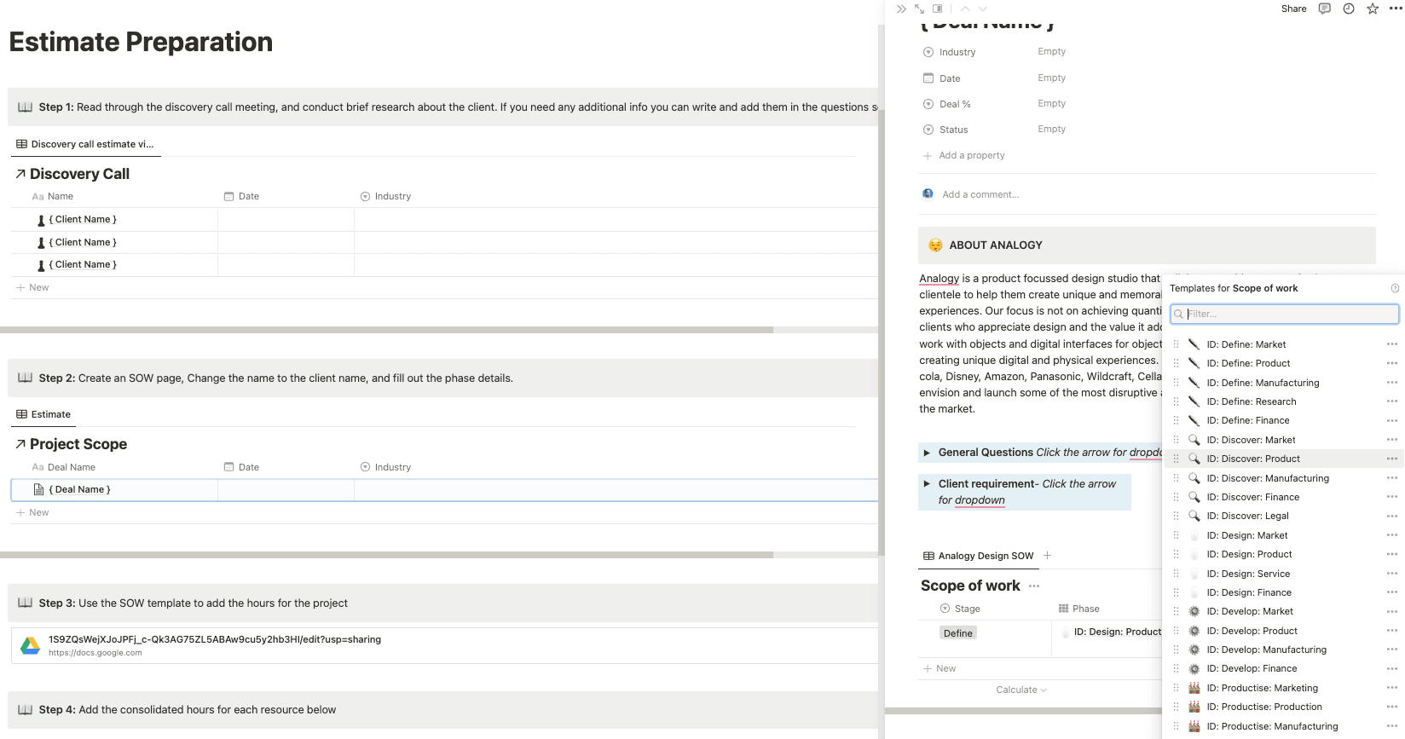Viewport: 1405px width, 739px height.
Task: View page history via the clock icon
Action: 1349,9
